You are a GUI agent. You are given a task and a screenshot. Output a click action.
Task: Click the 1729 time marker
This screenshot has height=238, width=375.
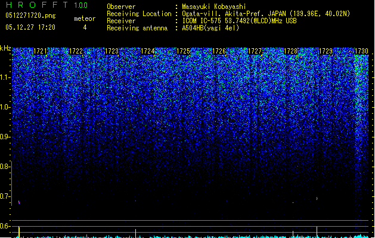pos(326,51)
